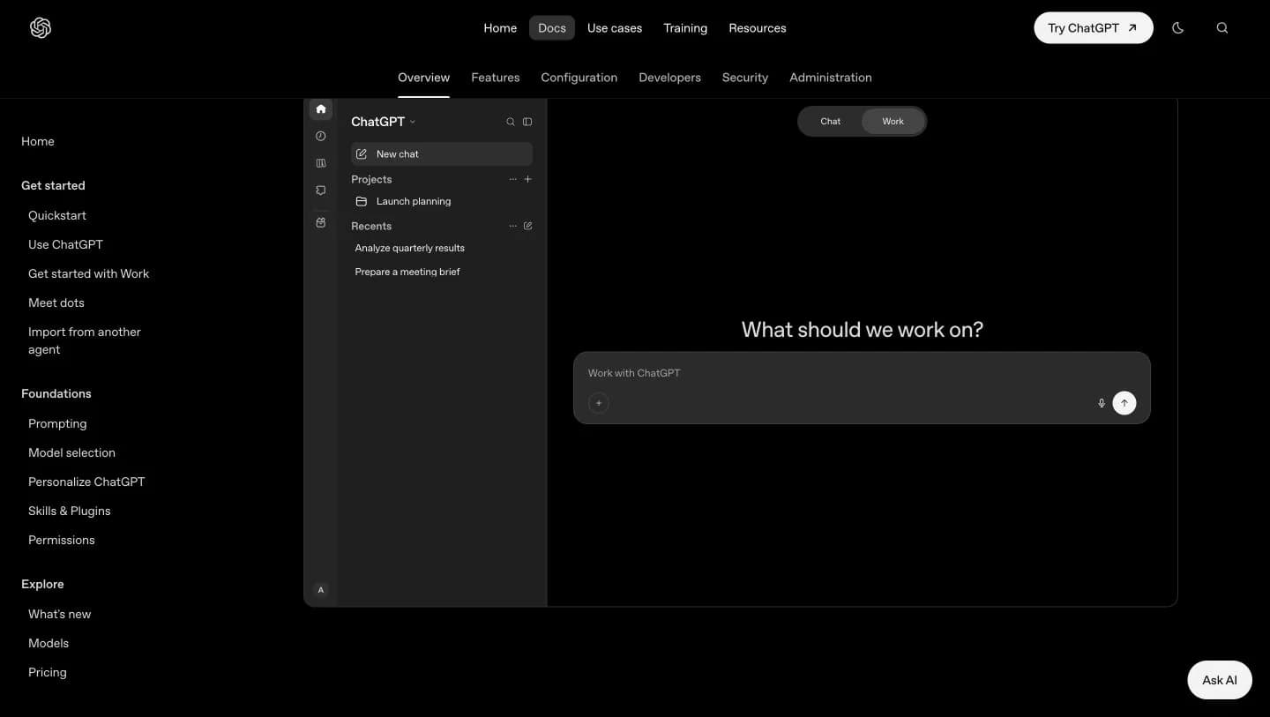Switch to the Configuration tab

coord(579,78)
